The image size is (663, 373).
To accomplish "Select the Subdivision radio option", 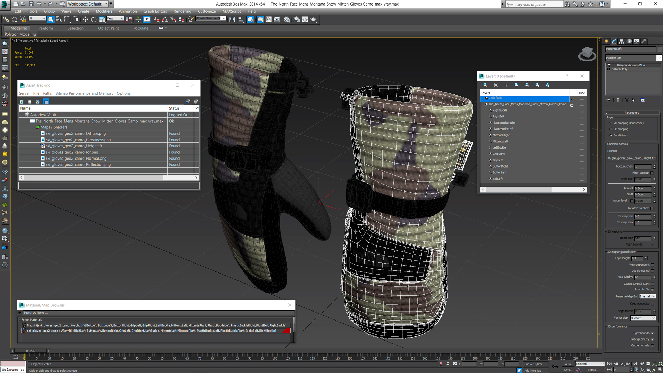I will pyautogui.click(x=611, y=135).
